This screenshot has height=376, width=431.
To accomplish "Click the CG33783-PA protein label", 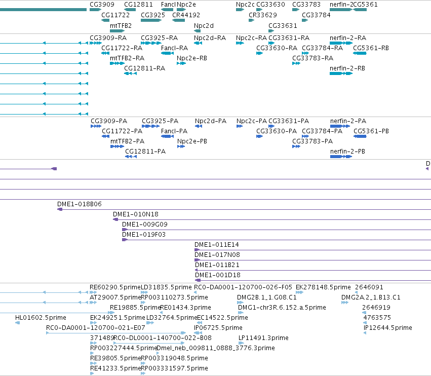I will pyautogui.click(x=312, y=141).
